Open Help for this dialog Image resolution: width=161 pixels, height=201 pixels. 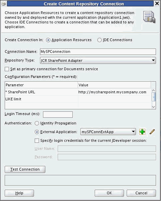pyautogui.click(x=19, y=193)
